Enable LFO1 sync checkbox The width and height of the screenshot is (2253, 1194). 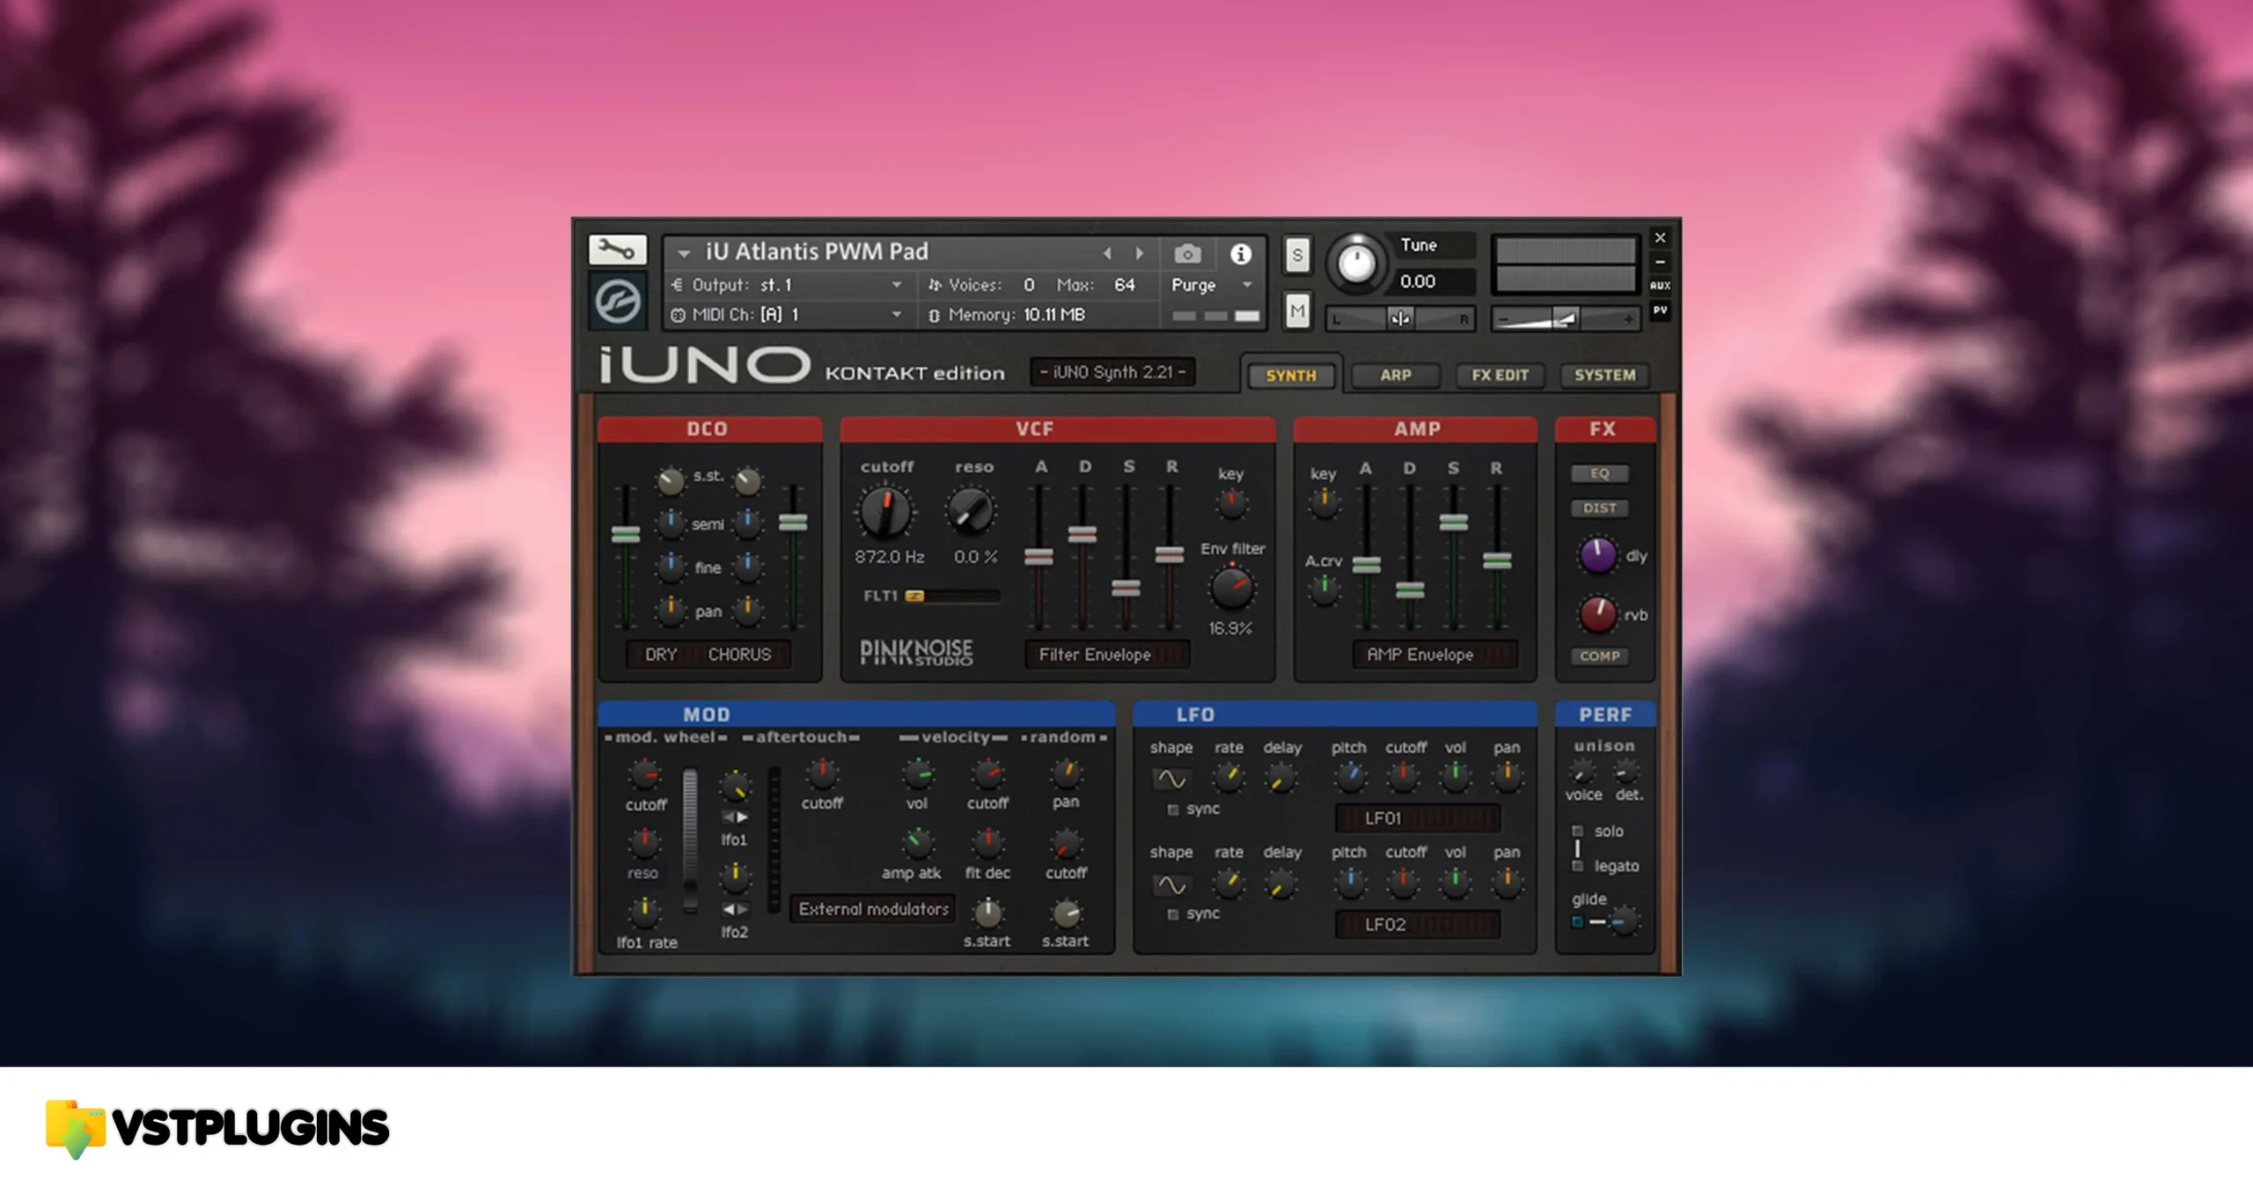1172,809
